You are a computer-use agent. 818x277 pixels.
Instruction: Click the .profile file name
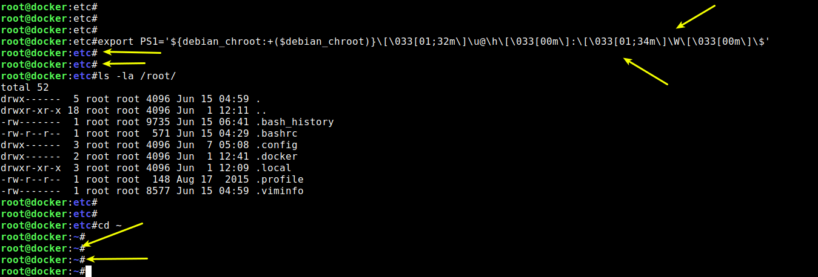280,179
